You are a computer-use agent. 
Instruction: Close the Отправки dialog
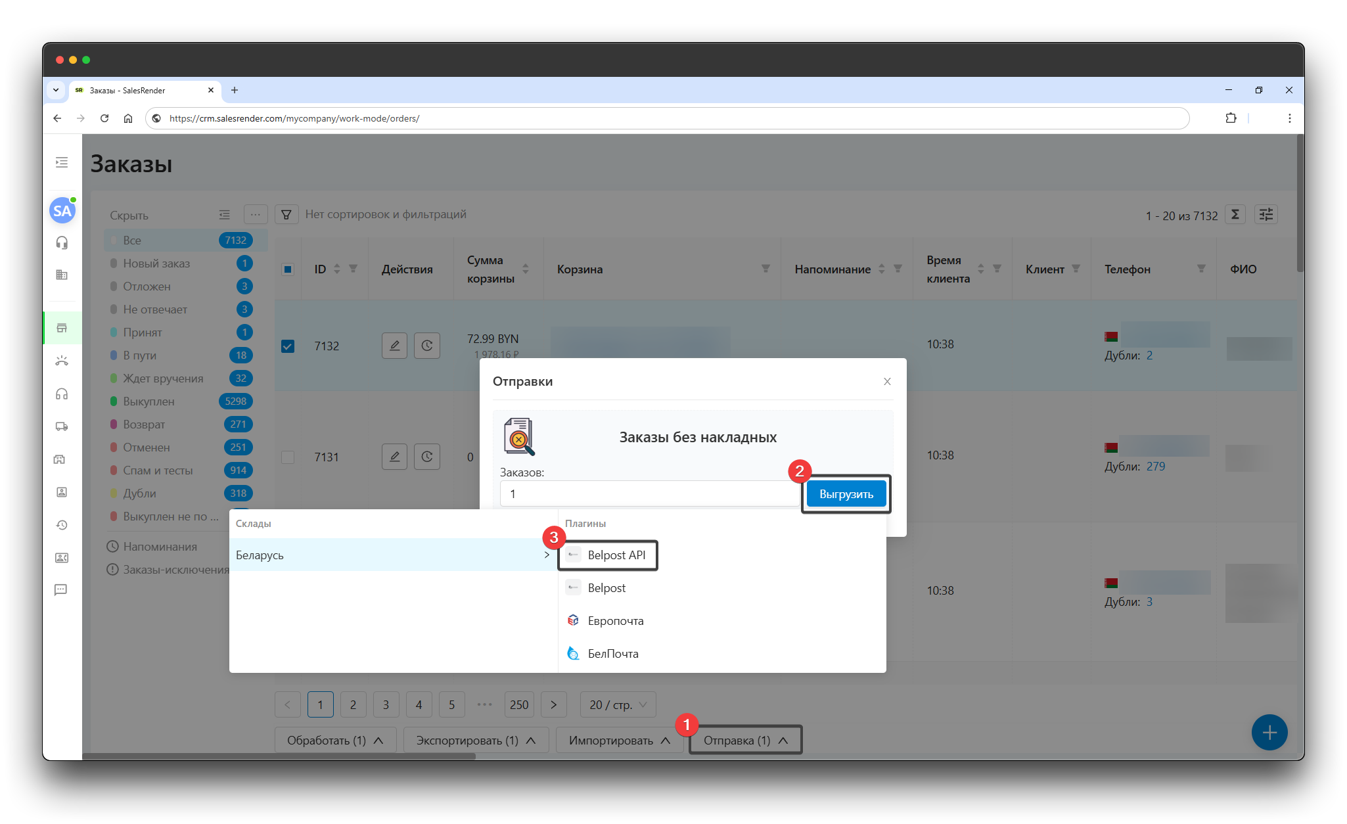click(887, 382)
